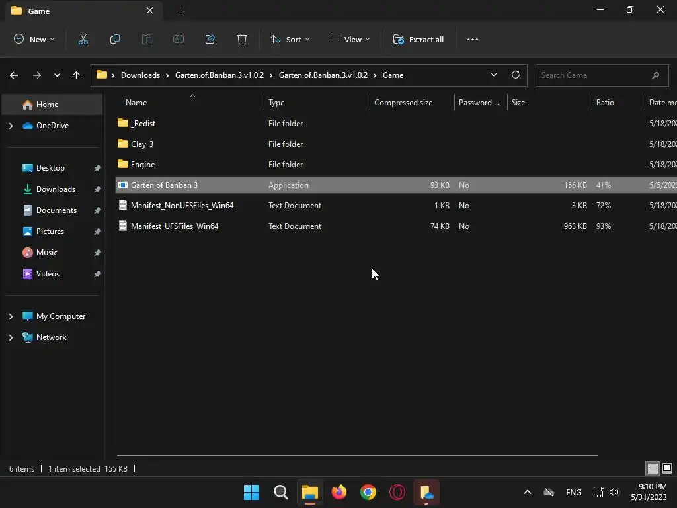Click the Rename icon in toolbar

pyautogui.click(x=179, y=39)
